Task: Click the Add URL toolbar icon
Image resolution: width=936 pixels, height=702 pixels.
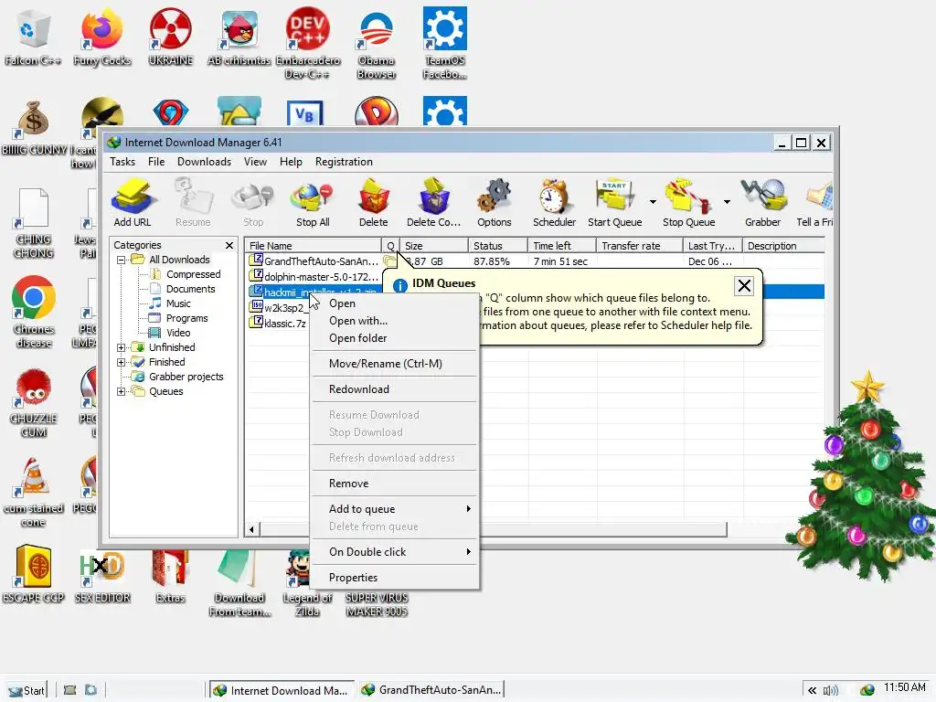Action: tap(133, 203)
